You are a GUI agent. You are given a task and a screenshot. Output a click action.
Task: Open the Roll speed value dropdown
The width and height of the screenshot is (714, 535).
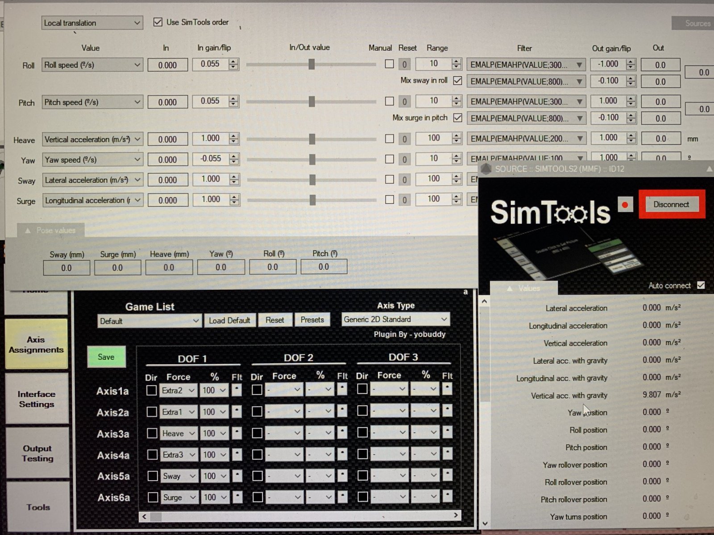tap(92, 65)
